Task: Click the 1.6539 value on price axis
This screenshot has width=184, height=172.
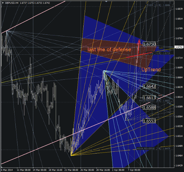Action: (179, 126)
